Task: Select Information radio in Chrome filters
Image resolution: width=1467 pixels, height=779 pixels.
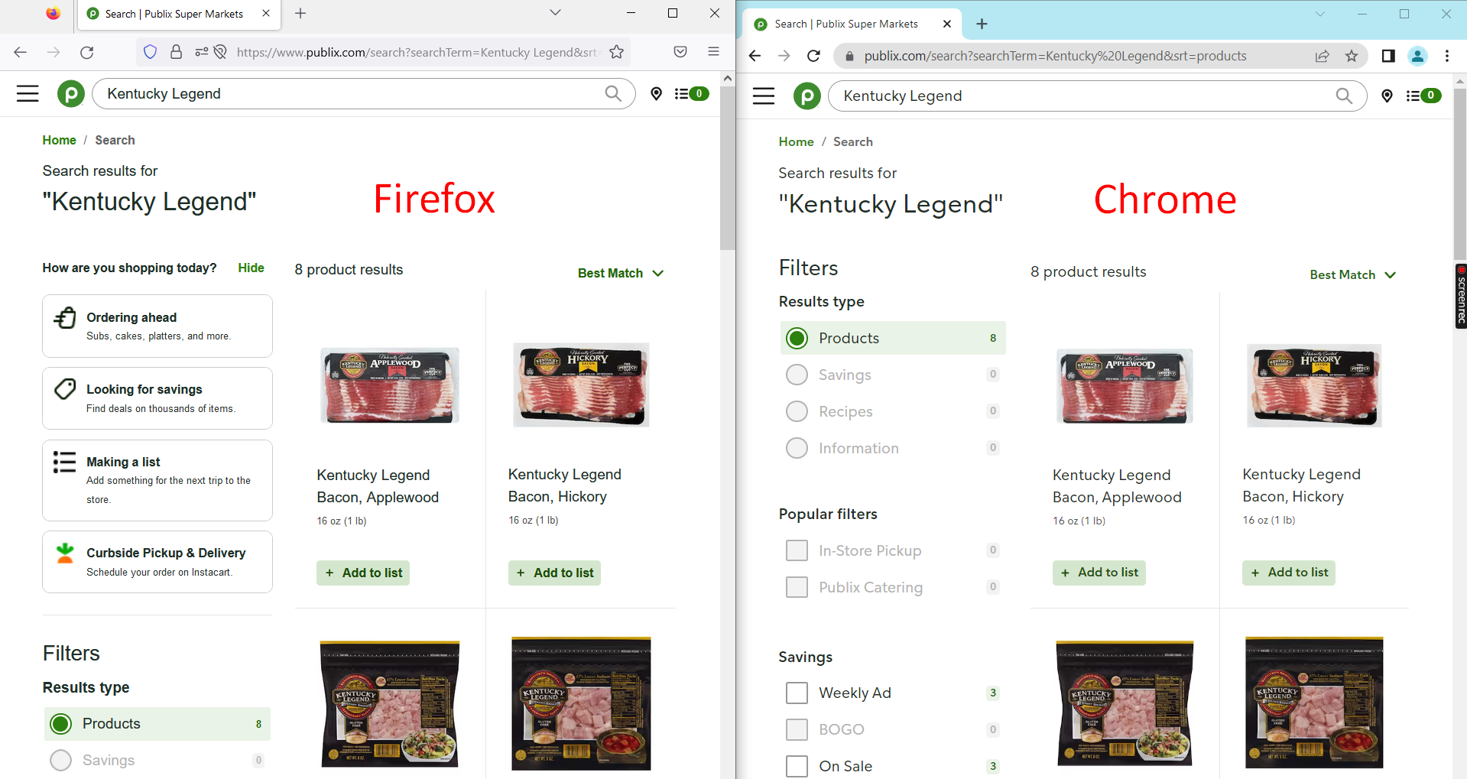Action: [x=797, y=448]
